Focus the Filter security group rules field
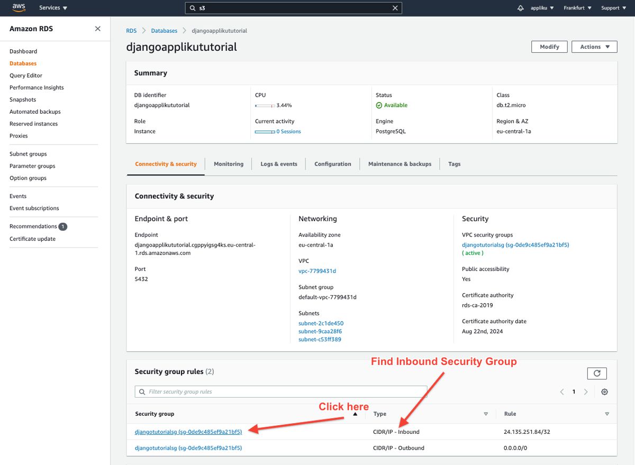Screen dimensions: 635x465 pyautogui.click(x=281, y=392)
